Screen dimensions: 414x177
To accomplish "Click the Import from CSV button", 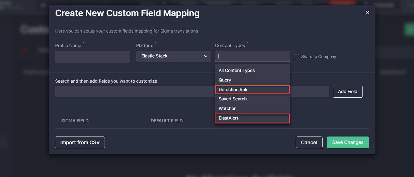I will (x=80, y=142).
